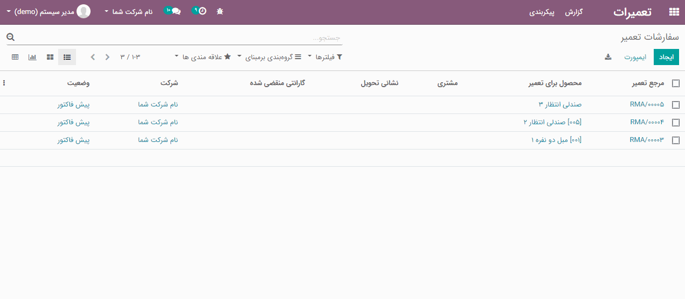Open repair order RMA/۰۰۰۰۴
The height and width of the screenshot is (299, 685).
coord(647,123)
